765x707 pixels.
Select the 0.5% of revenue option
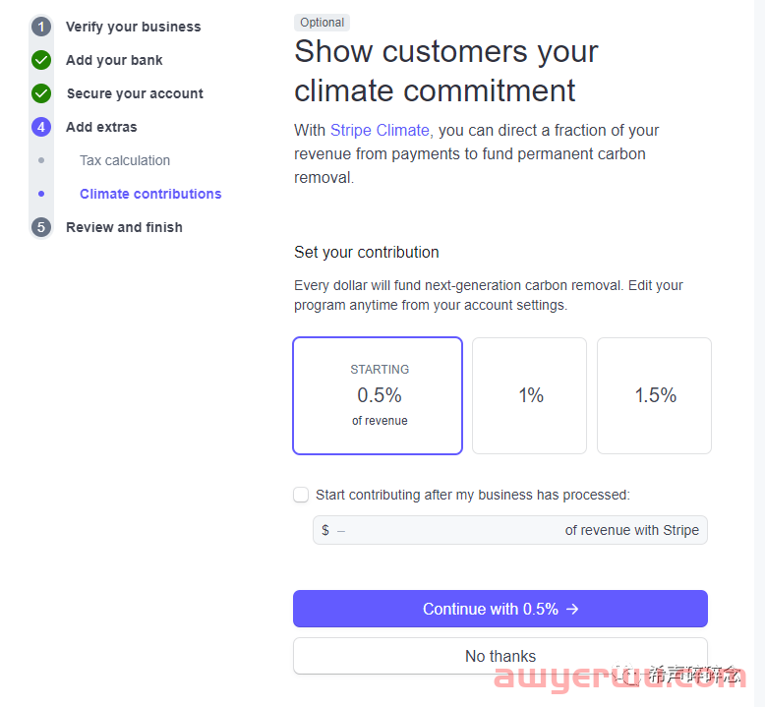tap(378, 395)
